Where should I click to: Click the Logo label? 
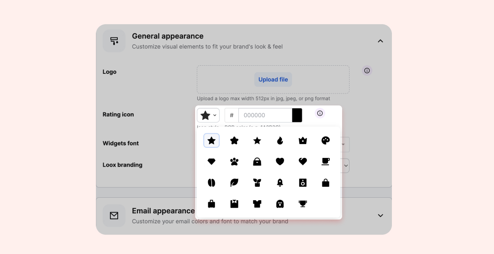[110, 72]
